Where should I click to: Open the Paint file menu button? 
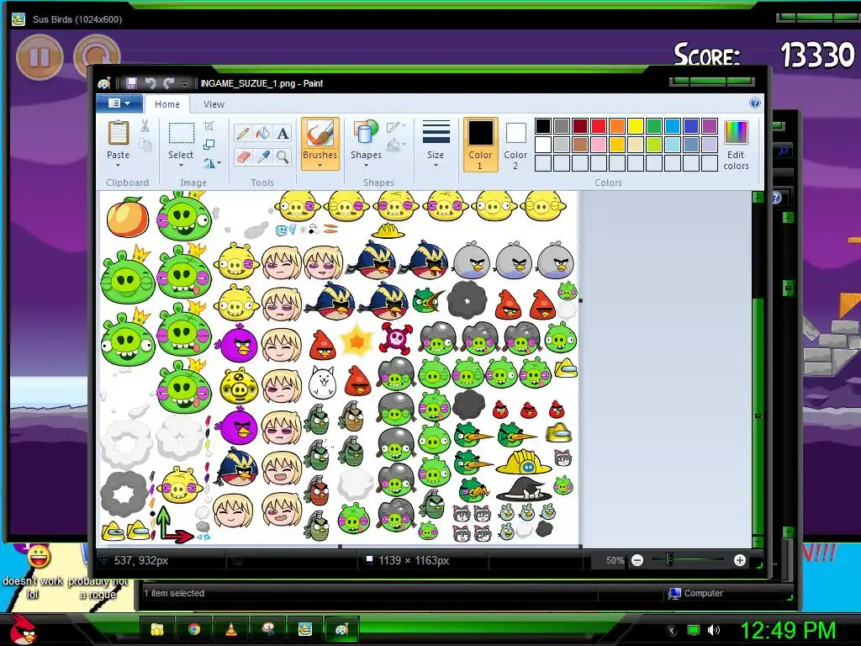(119, 103)
